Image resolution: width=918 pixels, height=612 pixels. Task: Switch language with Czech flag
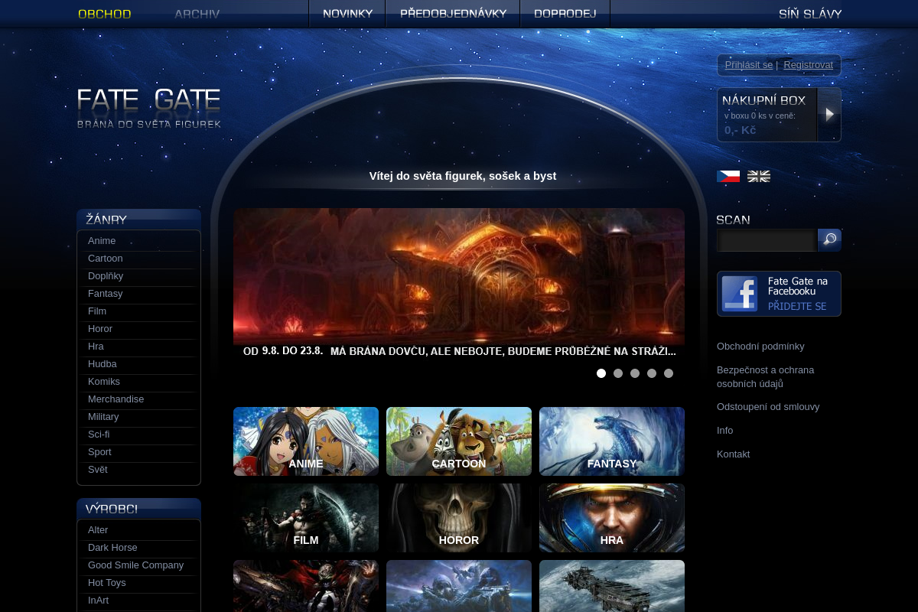coord(728,176)
